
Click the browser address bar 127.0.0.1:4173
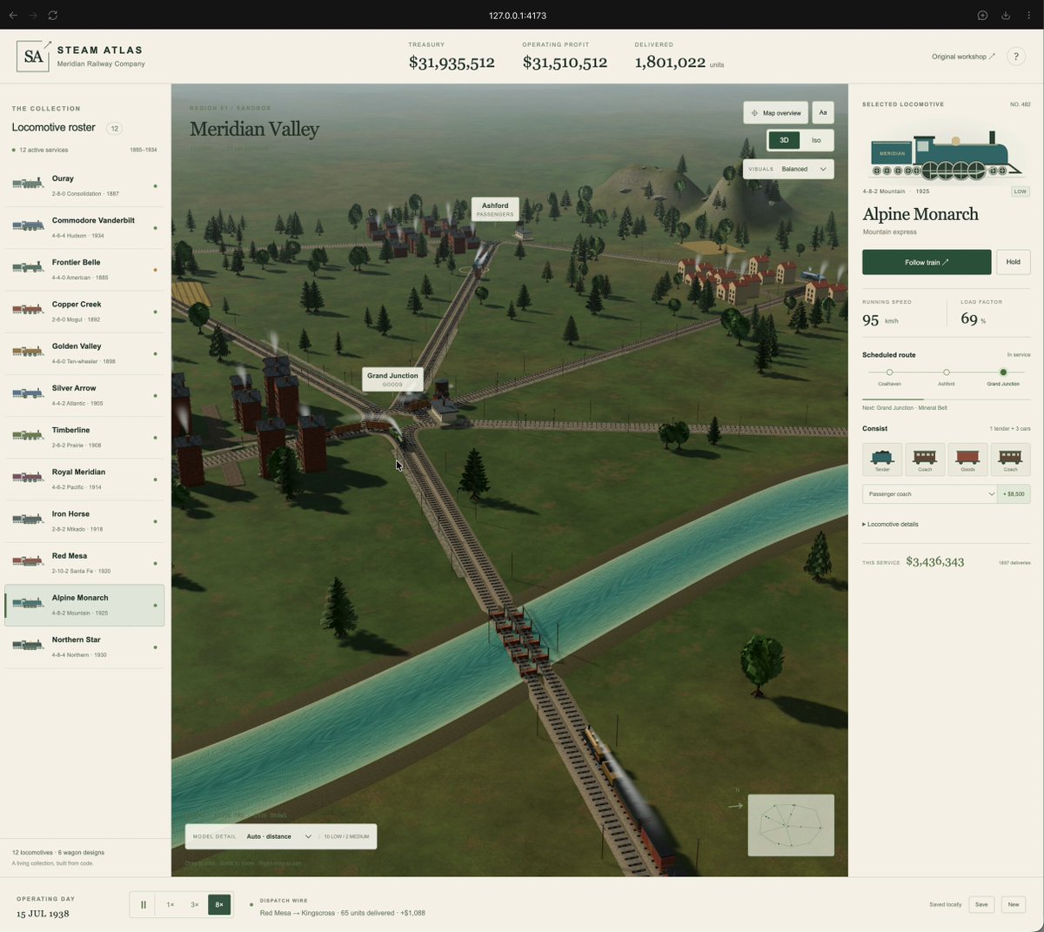click(x=518, y=15)
